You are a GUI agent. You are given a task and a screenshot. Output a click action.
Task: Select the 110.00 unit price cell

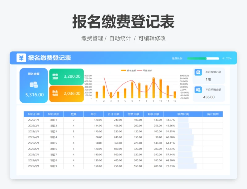[x=94, y=131]
